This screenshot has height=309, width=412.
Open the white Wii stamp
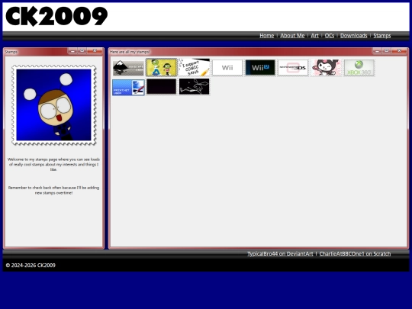227,68
